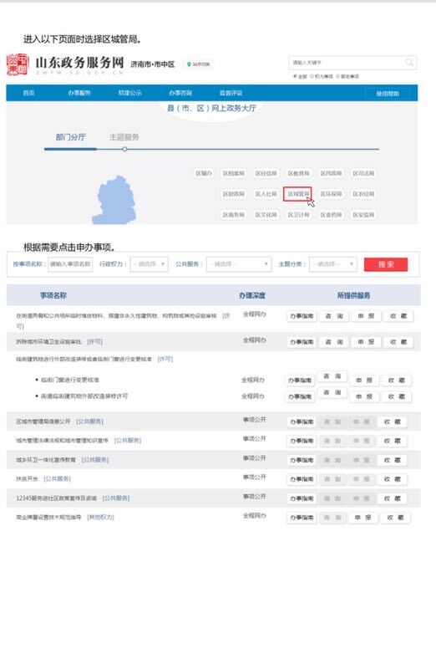Click the 拆除城市环境卫生设施审批 item name
The image size is (436, 669).
48,342
